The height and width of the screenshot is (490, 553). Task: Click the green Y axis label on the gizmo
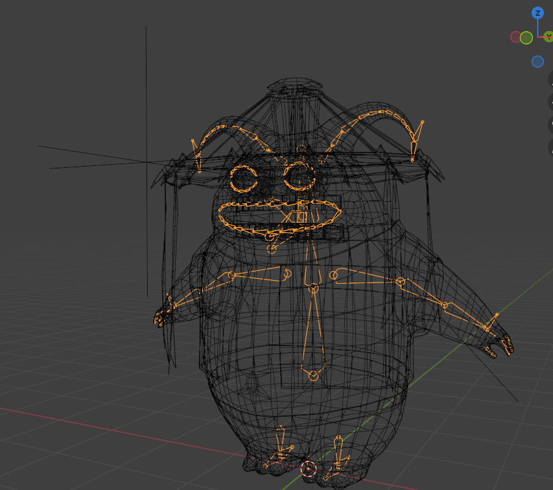(548, 37)
